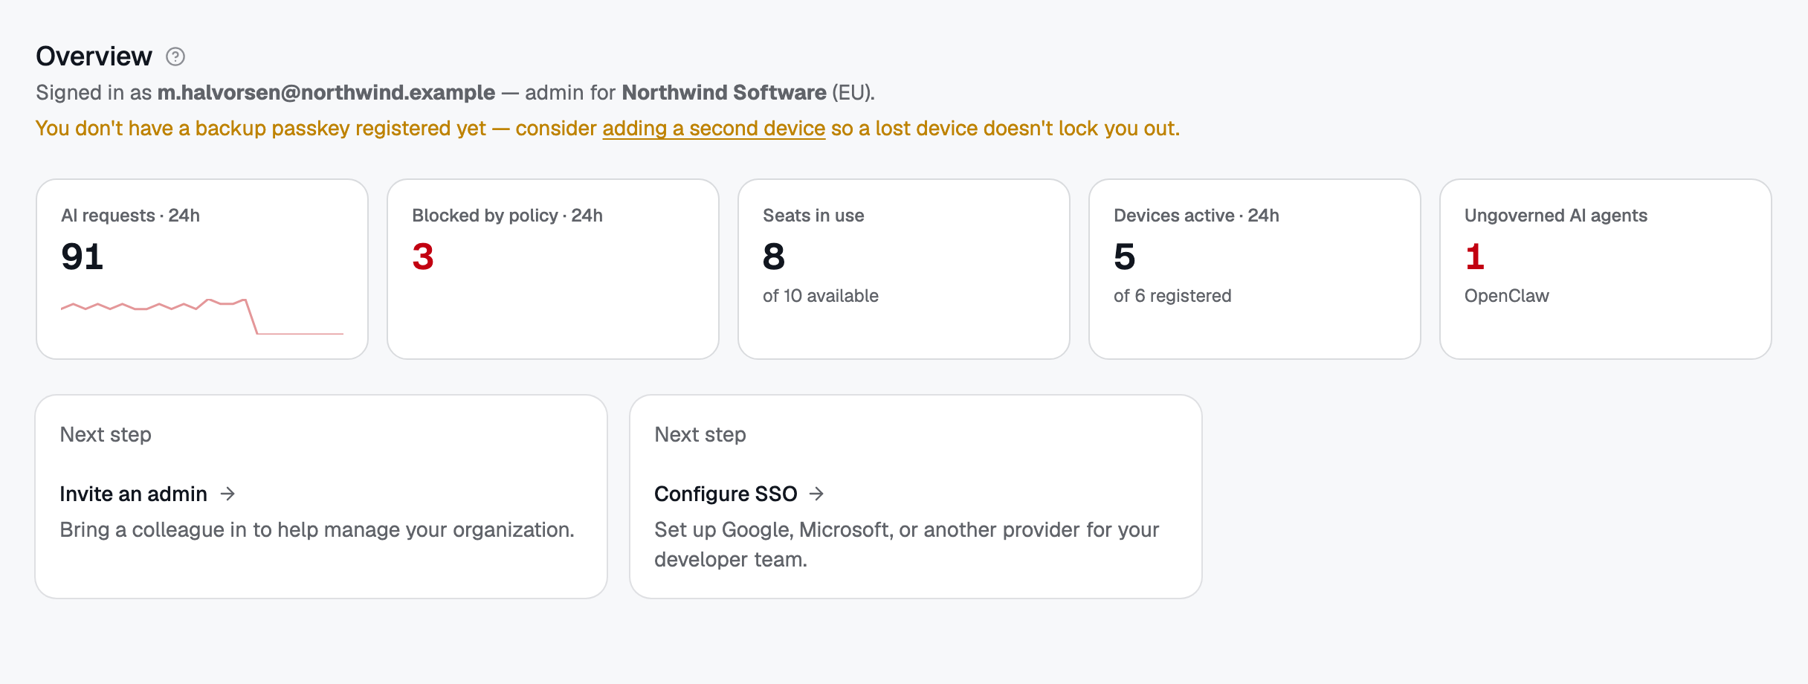Click the arrow next to Invite an admin
The width and height of the screenshot is (1808, 684).
tap(228, 494)
